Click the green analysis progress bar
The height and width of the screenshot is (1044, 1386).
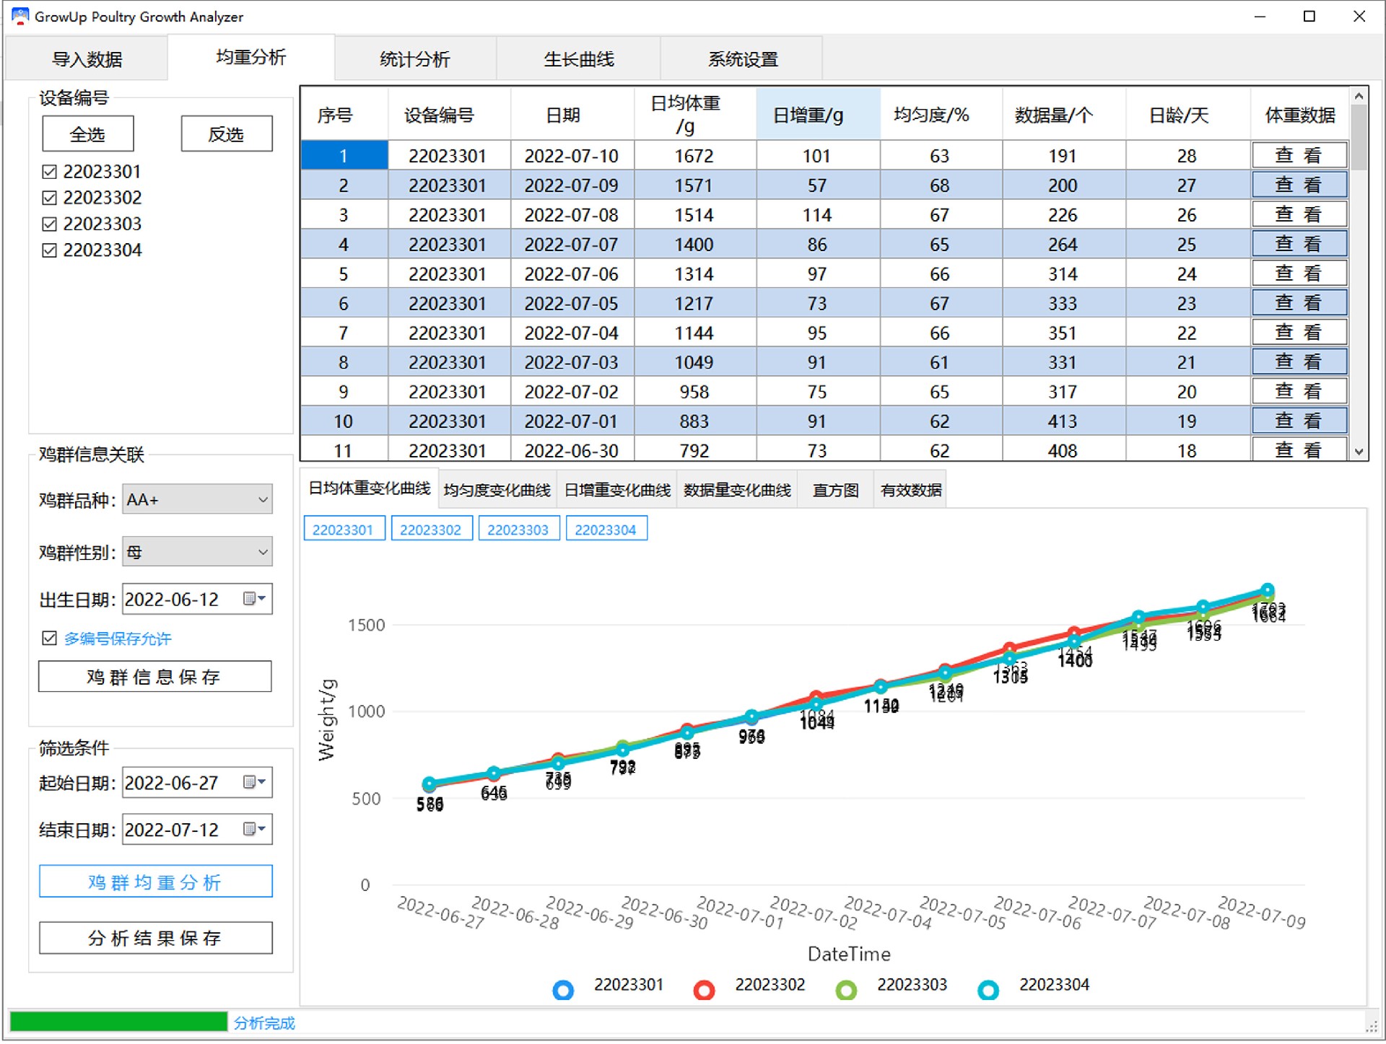[118, 1022]
